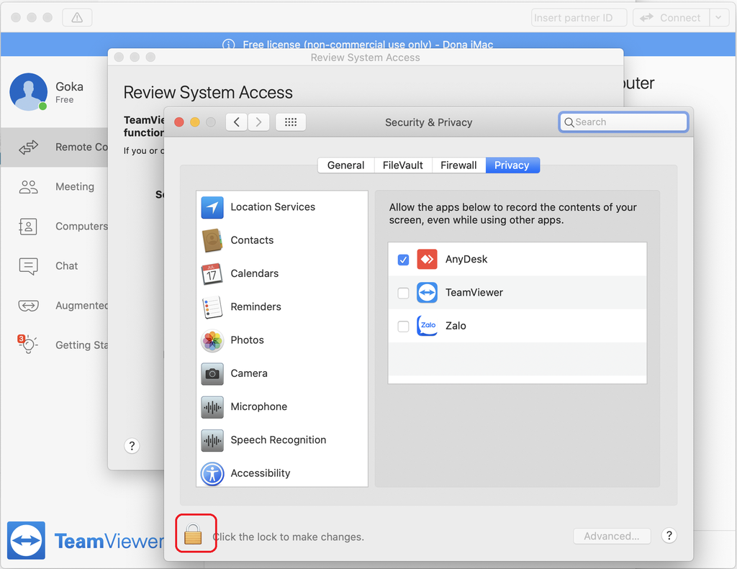Click the free license info icon
This screenshot has width=737, height=569.
[x=228, y=45]
